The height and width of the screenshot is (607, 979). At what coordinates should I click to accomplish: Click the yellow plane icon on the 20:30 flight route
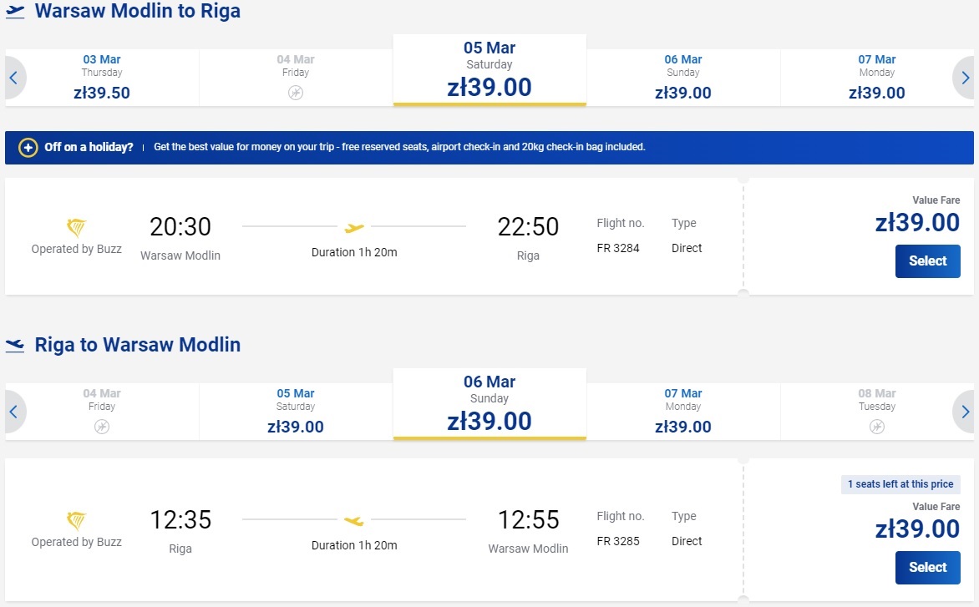click(x=354, y=228)
